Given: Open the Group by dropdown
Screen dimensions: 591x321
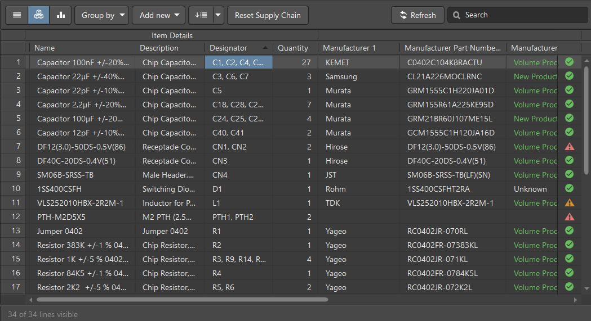Looking at the screenshot, I should (102, 15).
